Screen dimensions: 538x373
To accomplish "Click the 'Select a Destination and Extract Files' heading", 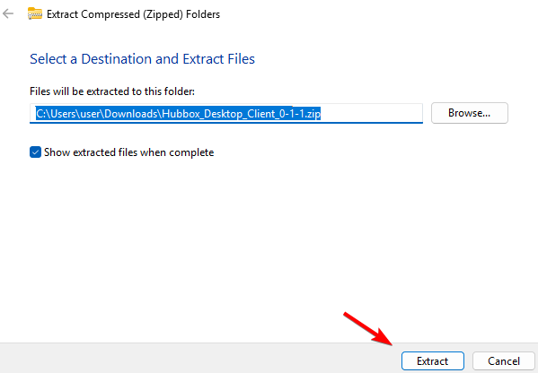I will pyautogui.click(x=142, y=59).
